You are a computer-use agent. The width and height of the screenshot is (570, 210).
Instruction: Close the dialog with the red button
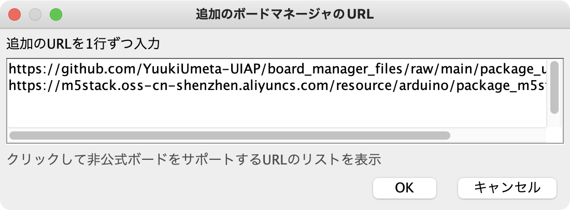(15, 14)
